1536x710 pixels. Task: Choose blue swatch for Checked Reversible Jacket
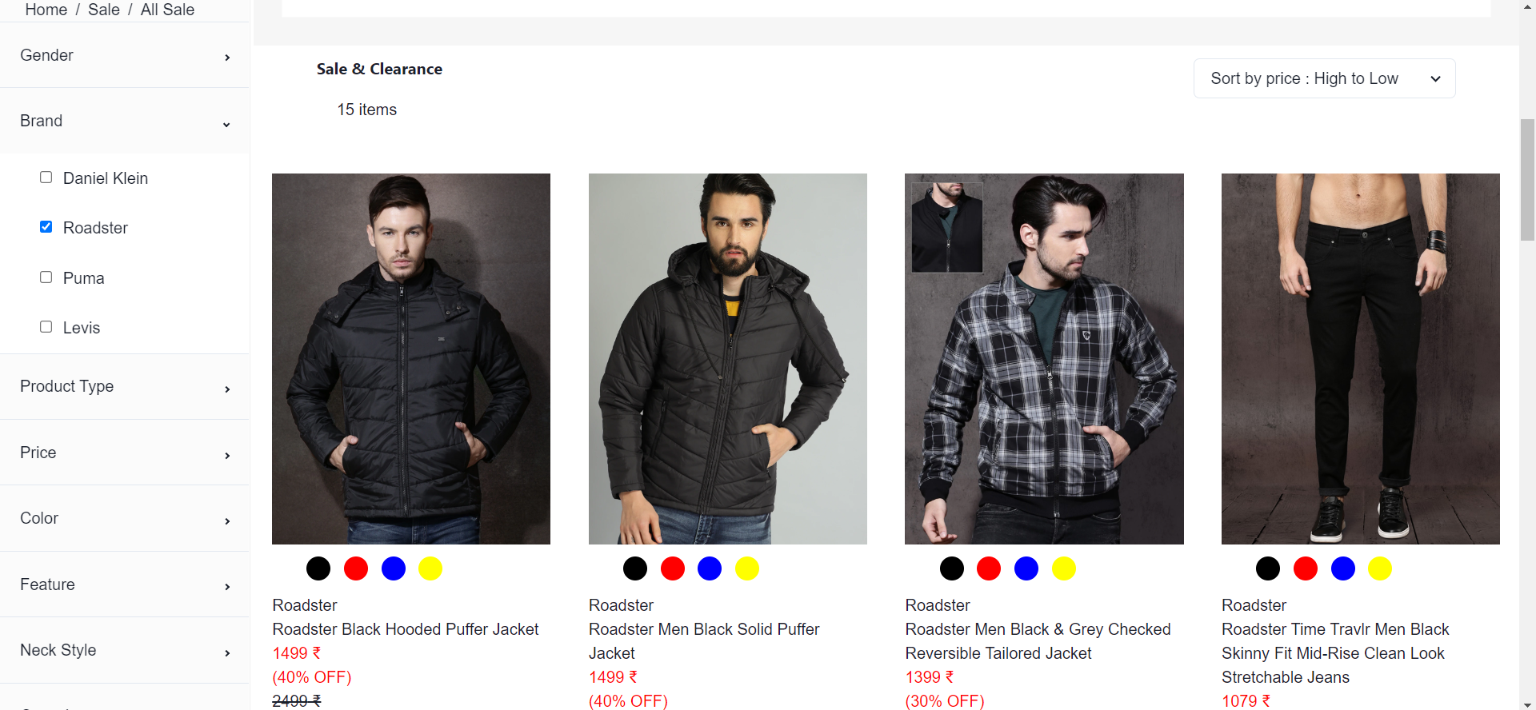click(1026, 568)
